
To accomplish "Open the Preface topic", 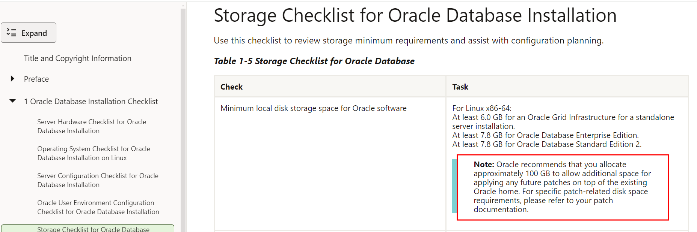I will [36, 79].
